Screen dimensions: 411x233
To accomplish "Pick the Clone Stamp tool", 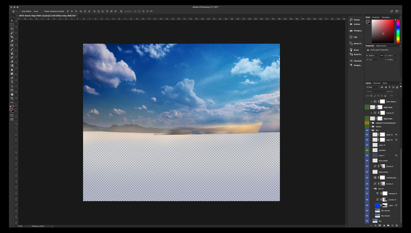I will (12, 53).
